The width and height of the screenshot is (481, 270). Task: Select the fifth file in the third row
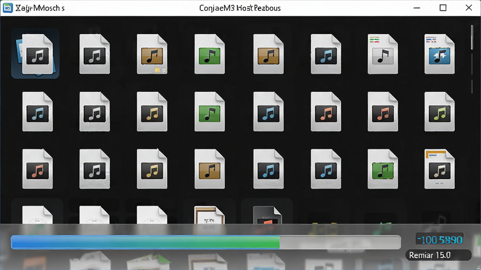(268, 169)
